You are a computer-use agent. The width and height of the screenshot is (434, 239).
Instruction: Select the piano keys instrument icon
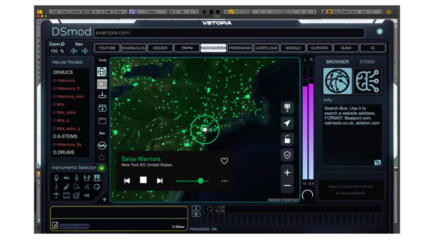click(97, 178)
